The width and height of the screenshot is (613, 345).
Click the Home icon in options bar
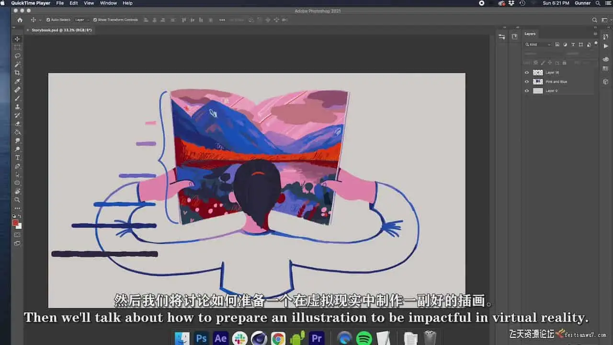pos(20,20)
